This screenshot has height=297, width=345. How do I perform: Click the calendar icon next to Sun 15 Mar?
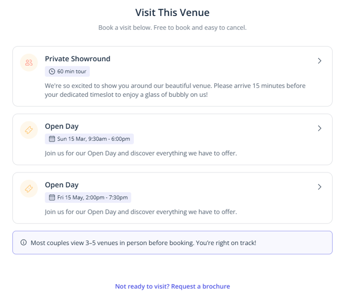click(51, 139)
